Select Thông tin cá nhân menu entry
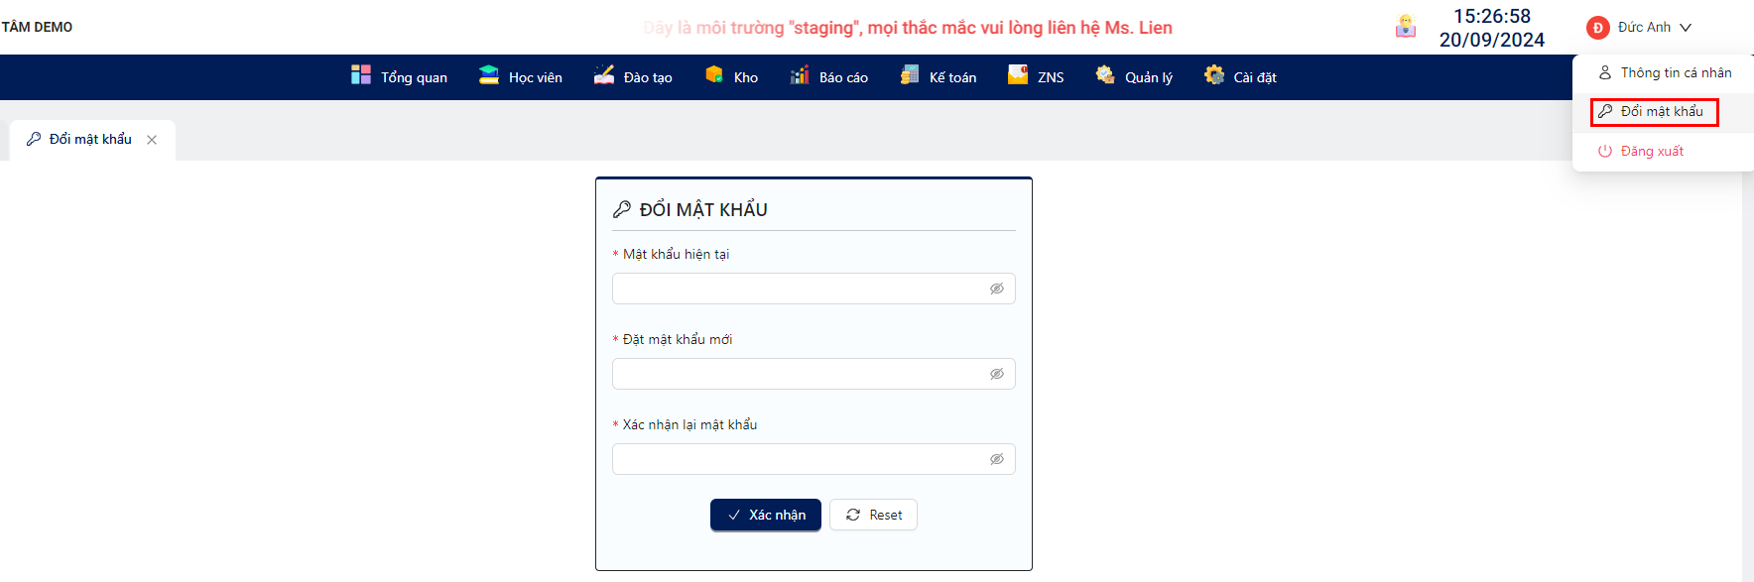Image resolution: width=1754 pixels, height=582 pixels. click(1663, 72)
